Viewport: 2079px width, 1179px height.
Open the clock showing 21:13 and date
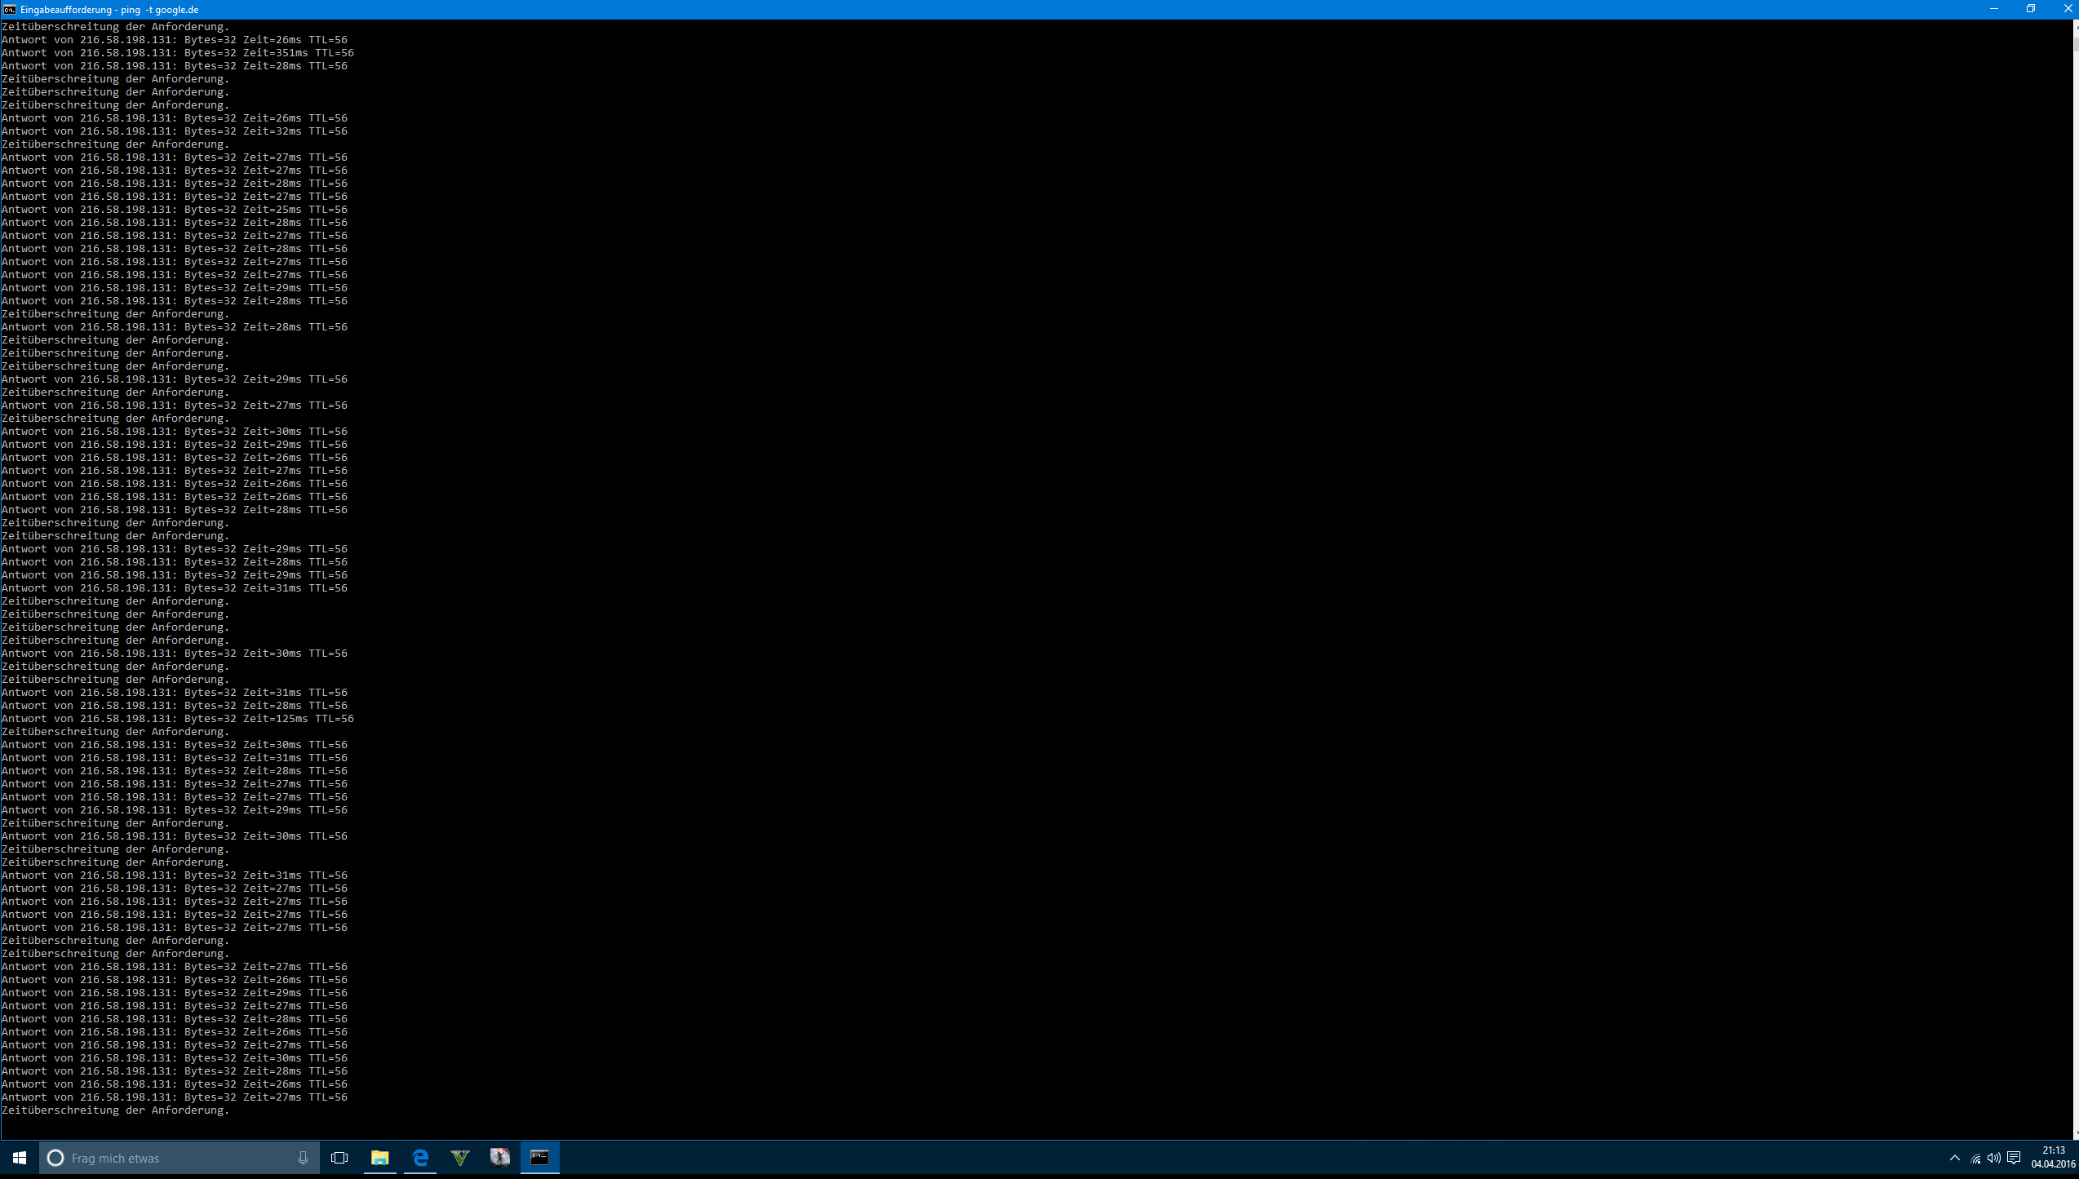pos(2053,1158)
